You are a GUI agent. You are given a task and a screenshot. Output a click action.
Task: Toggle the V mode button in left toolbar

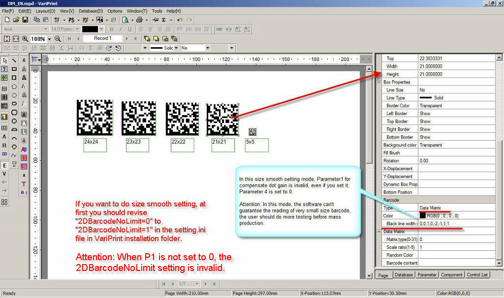[x=4, y=174]
